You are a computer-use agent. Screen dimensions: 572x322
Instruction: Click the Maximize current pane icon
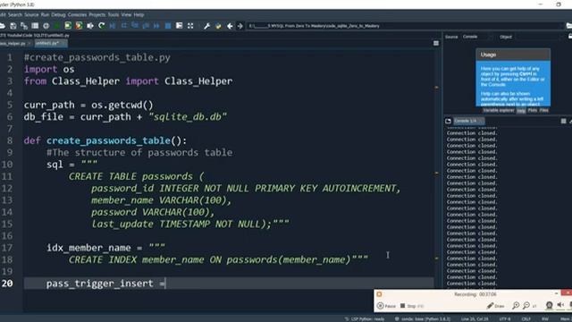(179, 26)
